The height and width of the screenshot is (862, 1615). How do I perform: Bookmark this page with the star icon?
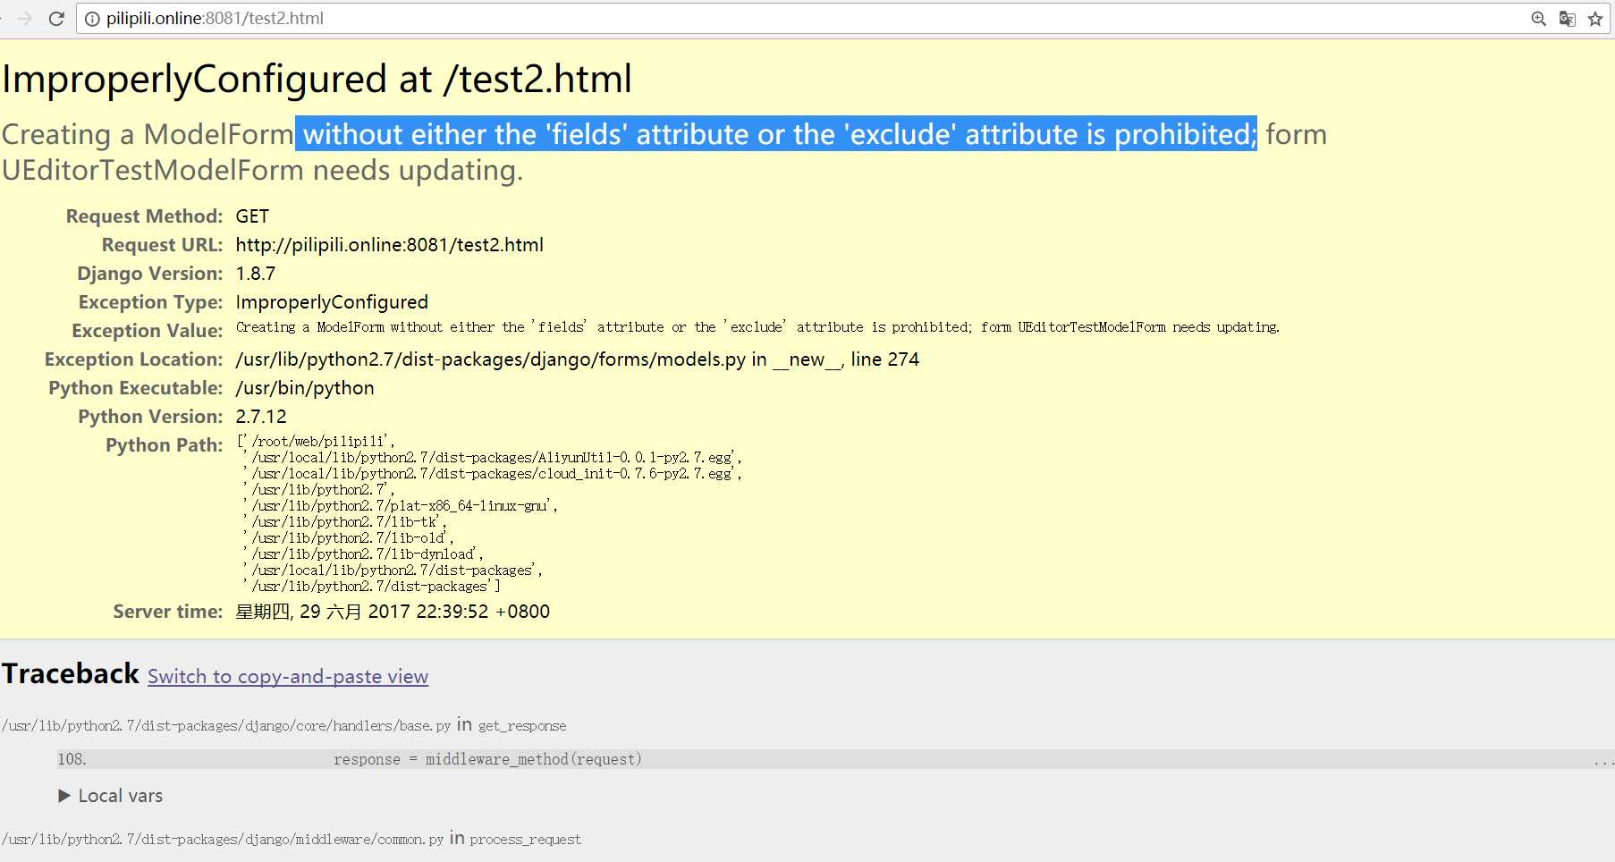pyautogui.click(x=1595, y=19)
